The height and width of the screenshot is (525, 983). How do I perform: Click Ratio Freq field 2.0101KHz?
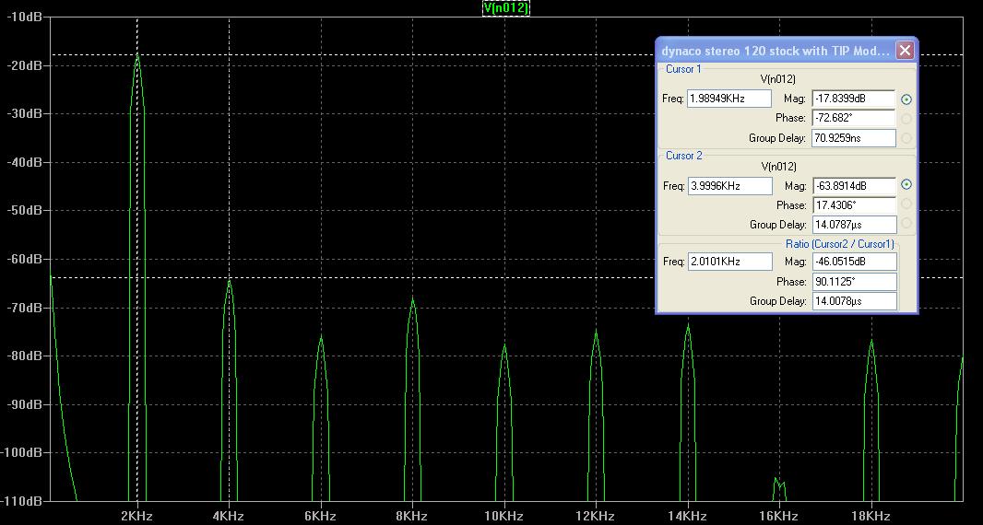coord(729,262)
